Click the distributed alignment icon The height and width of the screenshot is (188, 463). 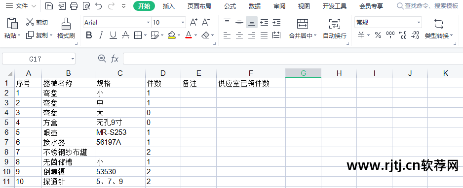pyautogui.click(x=276, y=35)
